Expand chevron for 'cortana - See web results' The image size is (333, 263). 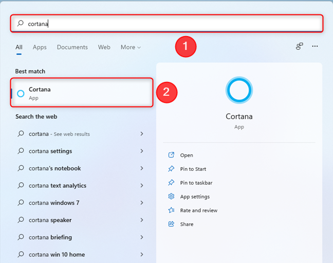coord(142,134)
